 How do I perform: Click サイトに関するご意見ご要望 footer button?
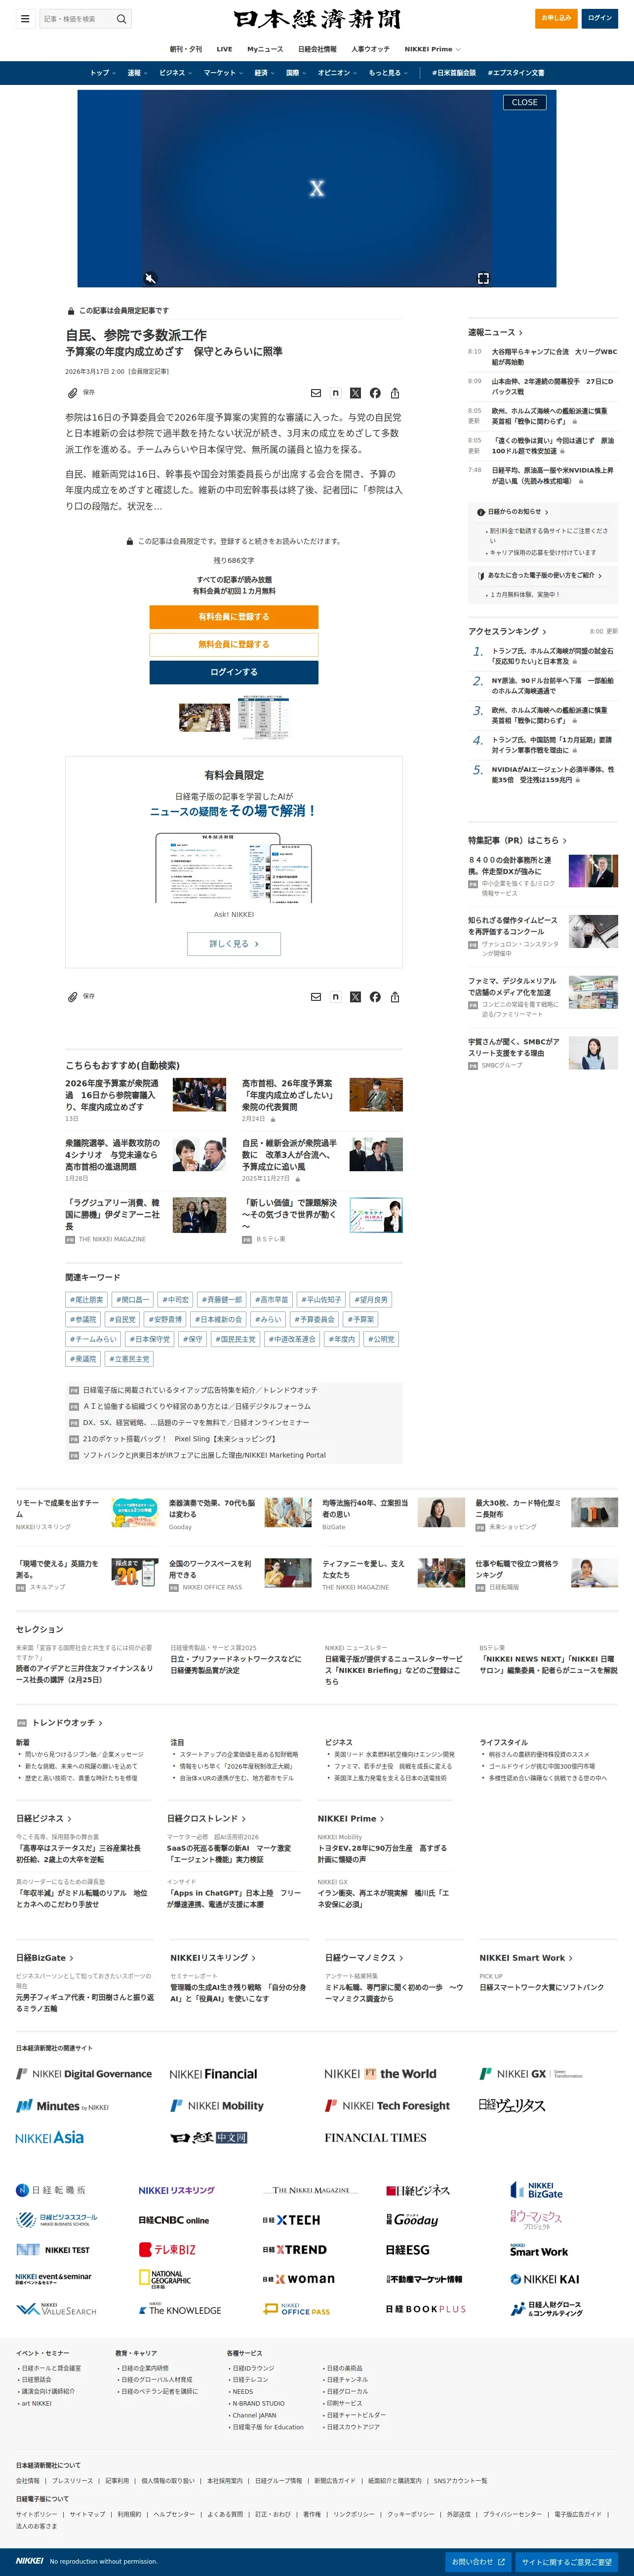567,2562
